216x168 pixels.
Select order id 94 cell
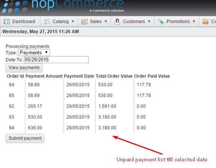[12, 128]
